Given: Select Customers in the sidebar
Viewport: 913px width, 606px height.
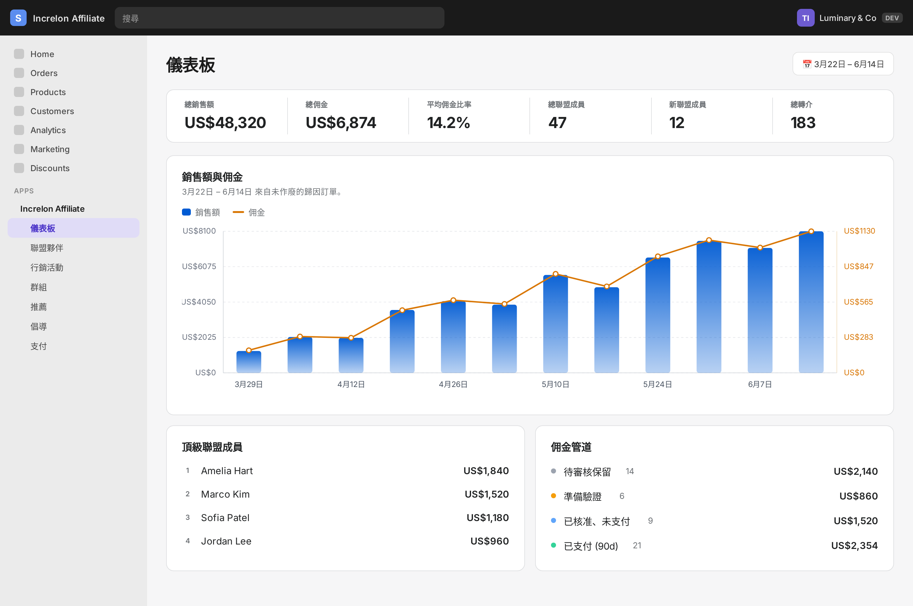Looking at the screenshot, I should click(74, 111).
